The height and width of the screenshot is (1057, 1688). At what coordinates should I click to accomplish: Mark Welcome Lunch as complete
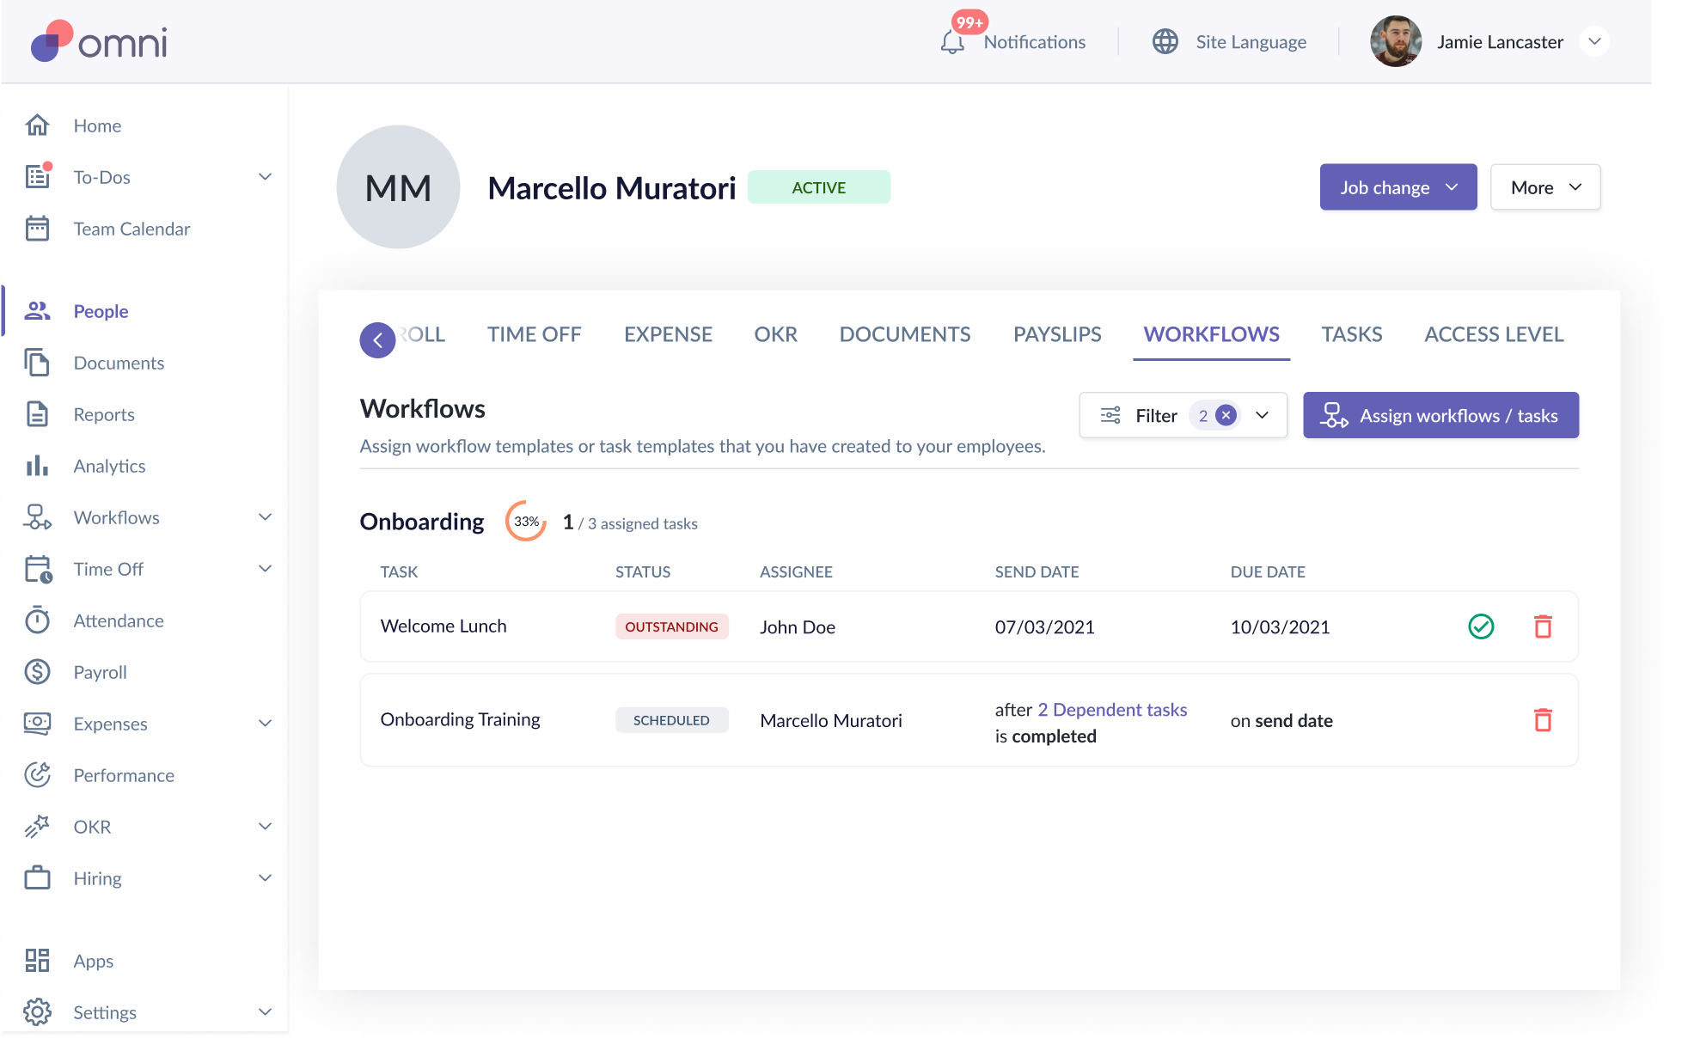(1481, 626)
